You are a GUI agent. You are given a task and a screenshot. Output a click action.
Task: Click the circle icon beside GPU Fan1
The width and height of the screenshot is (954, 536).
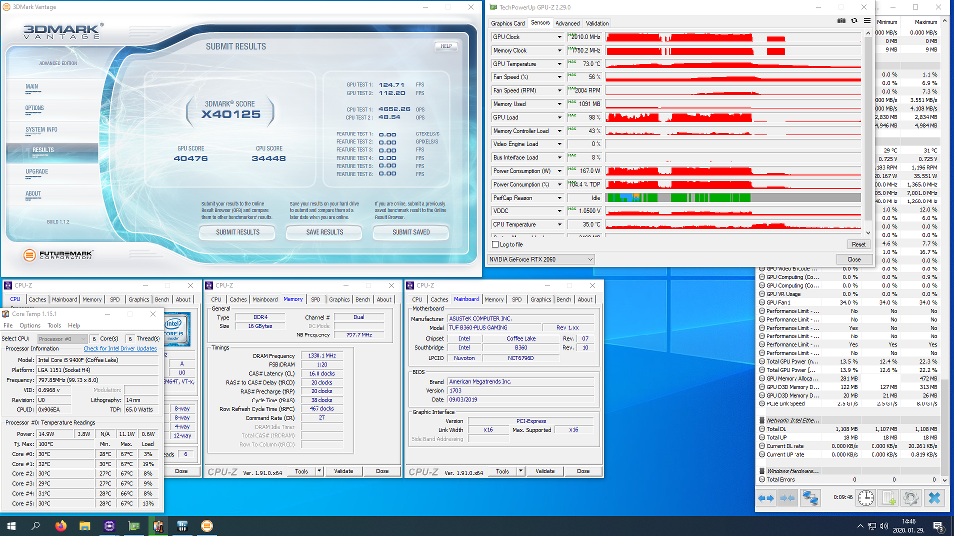coord(762,303)
